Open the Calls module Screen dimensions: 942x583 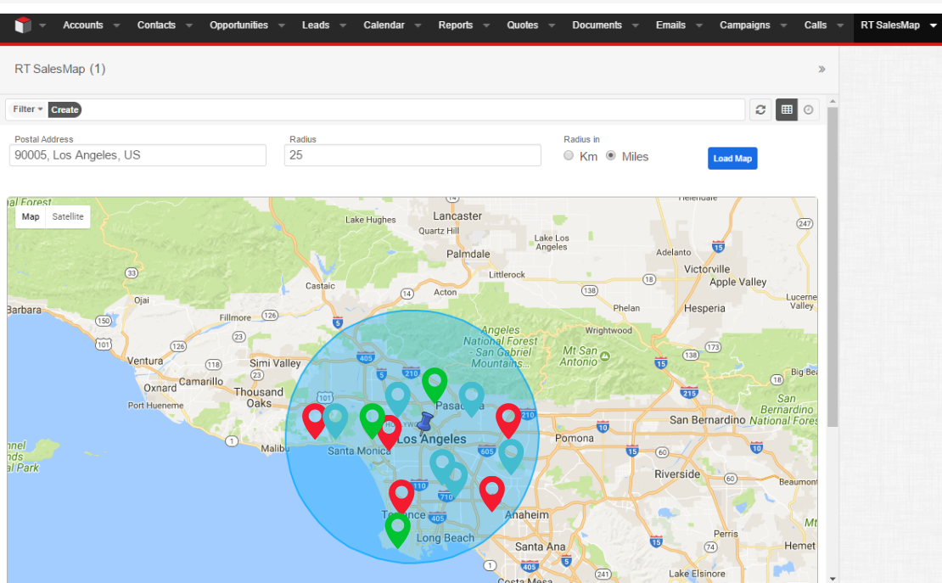point(816,25)
